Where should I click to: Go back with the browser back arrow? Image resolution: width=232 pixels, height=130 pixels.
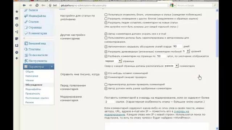point(24,5)
